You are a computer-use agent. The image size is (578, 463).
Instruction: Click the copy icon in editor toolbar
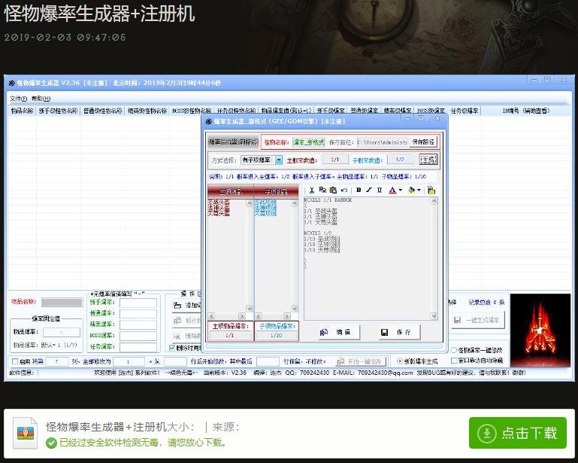322,190
